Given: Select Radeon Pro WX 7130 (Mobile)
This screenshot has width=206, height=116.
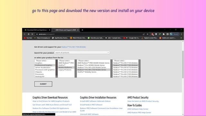Looking at the screenshot, I should click(x=126, y=63).
